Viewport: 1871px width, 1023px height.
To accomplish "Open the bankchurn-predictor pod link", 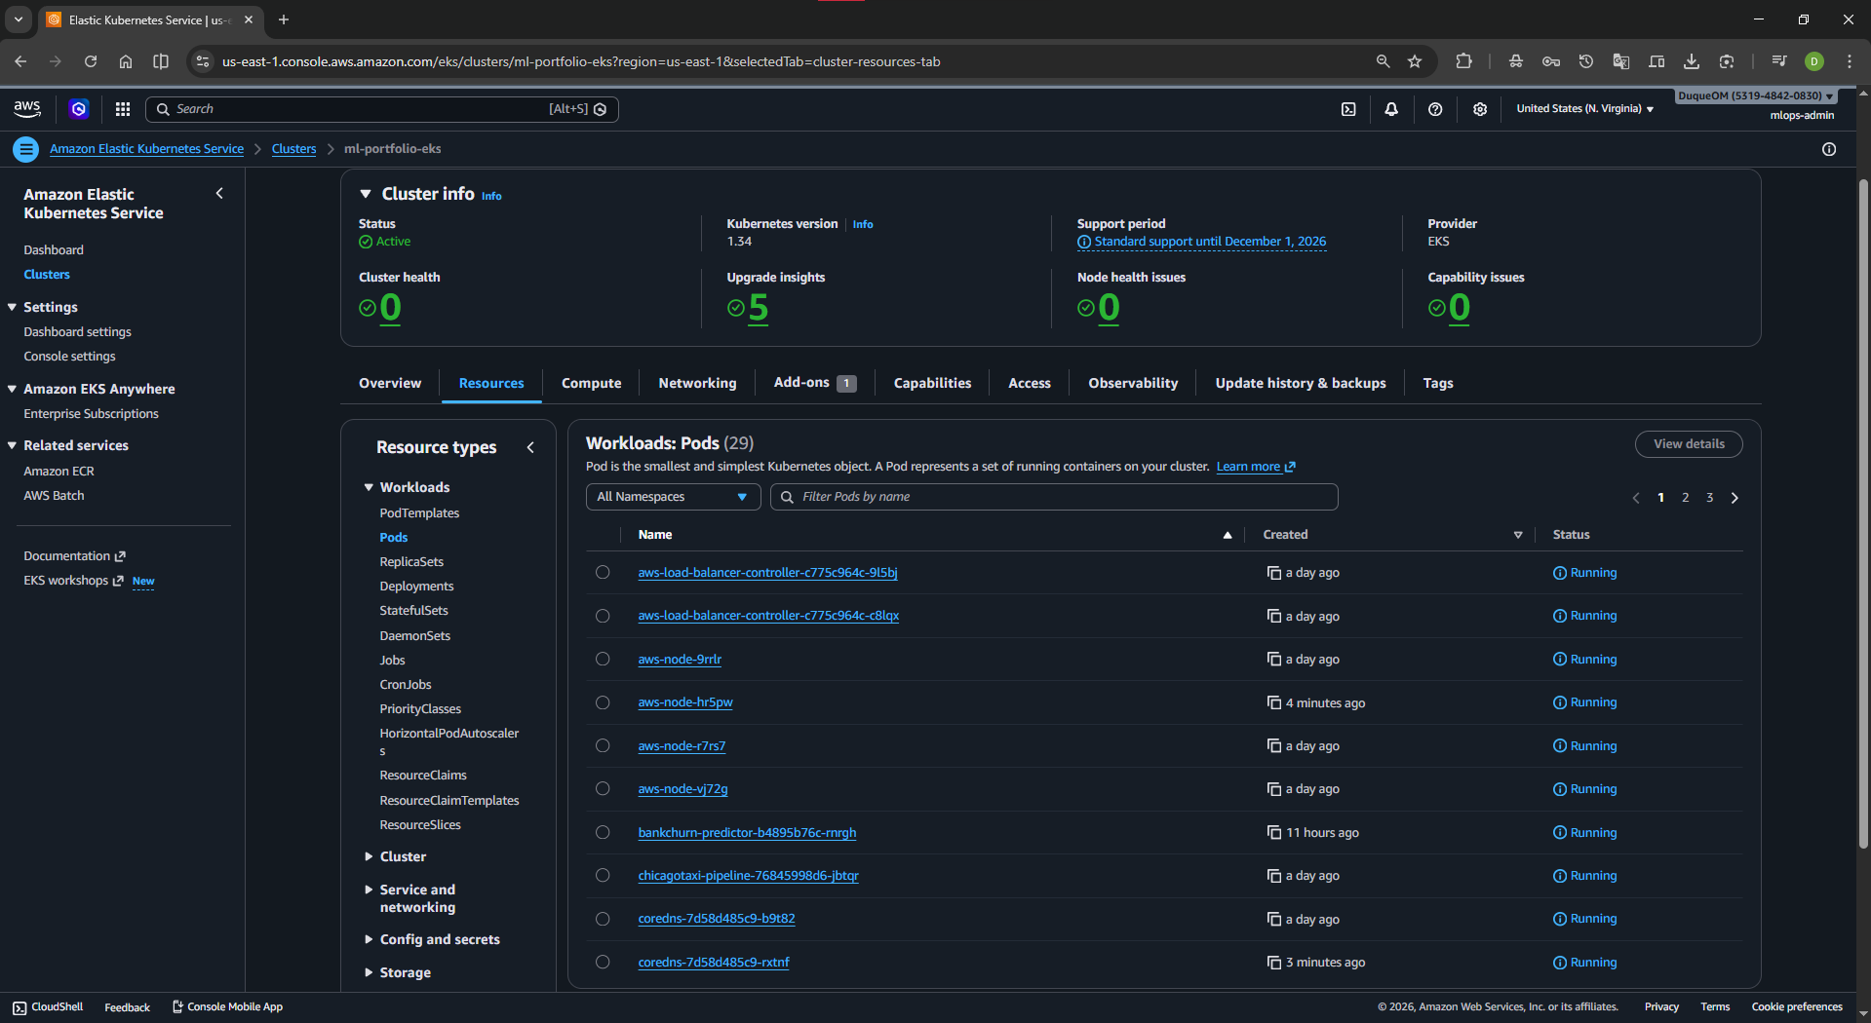I will [x=747, y=833].
